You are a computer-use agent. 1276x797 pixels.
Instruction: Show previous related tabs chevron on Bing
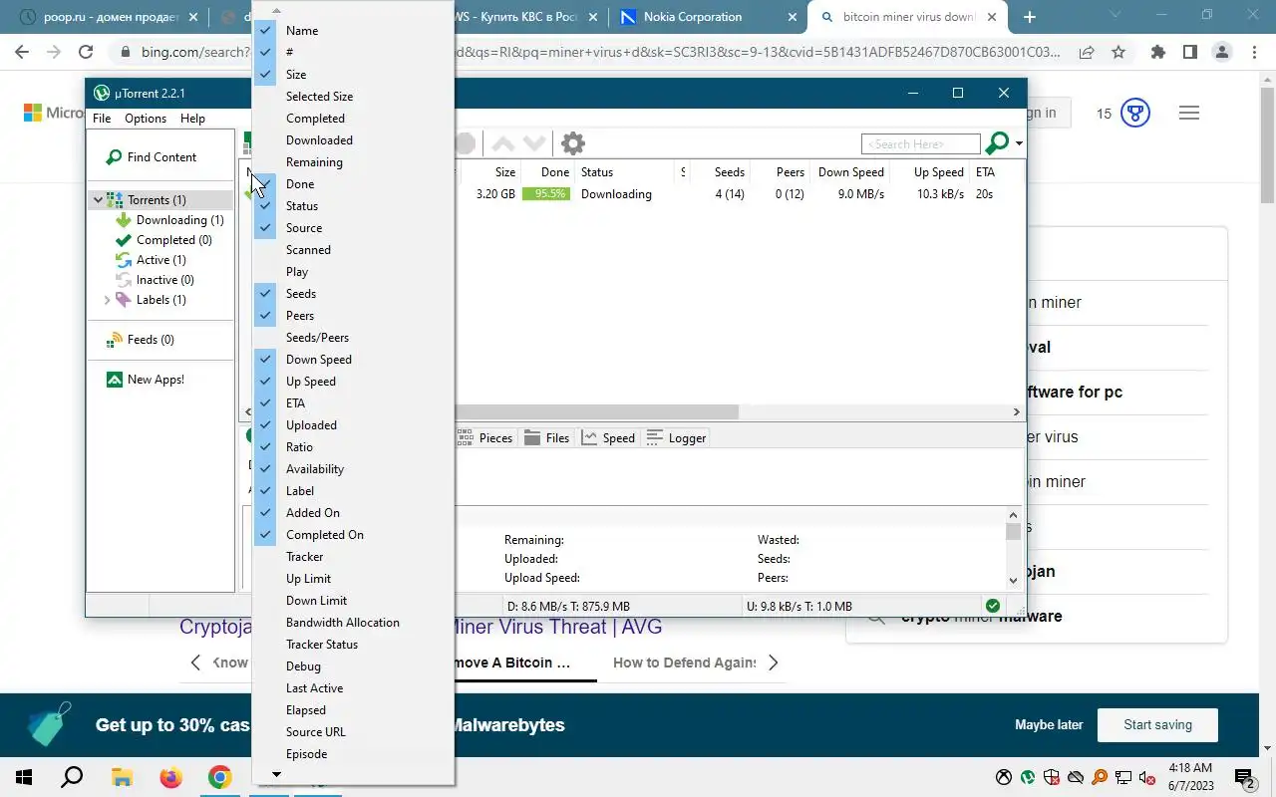pos(195,663)
